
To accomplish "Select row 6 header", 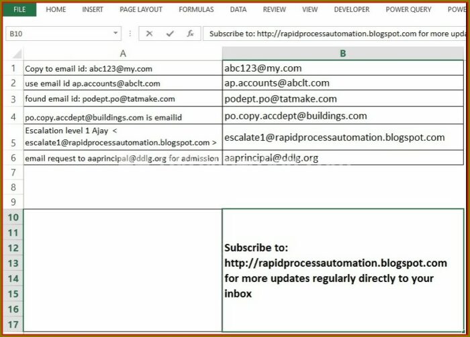I will point(13,157).
